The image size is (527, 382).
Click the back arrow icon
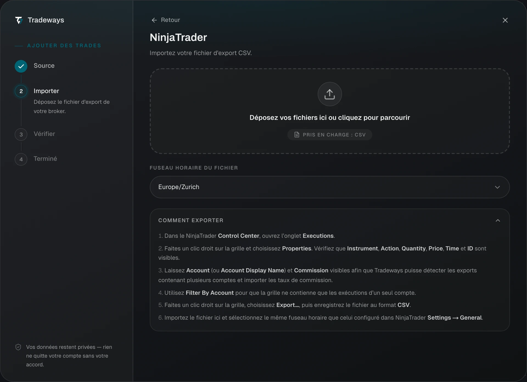(154, 20)
